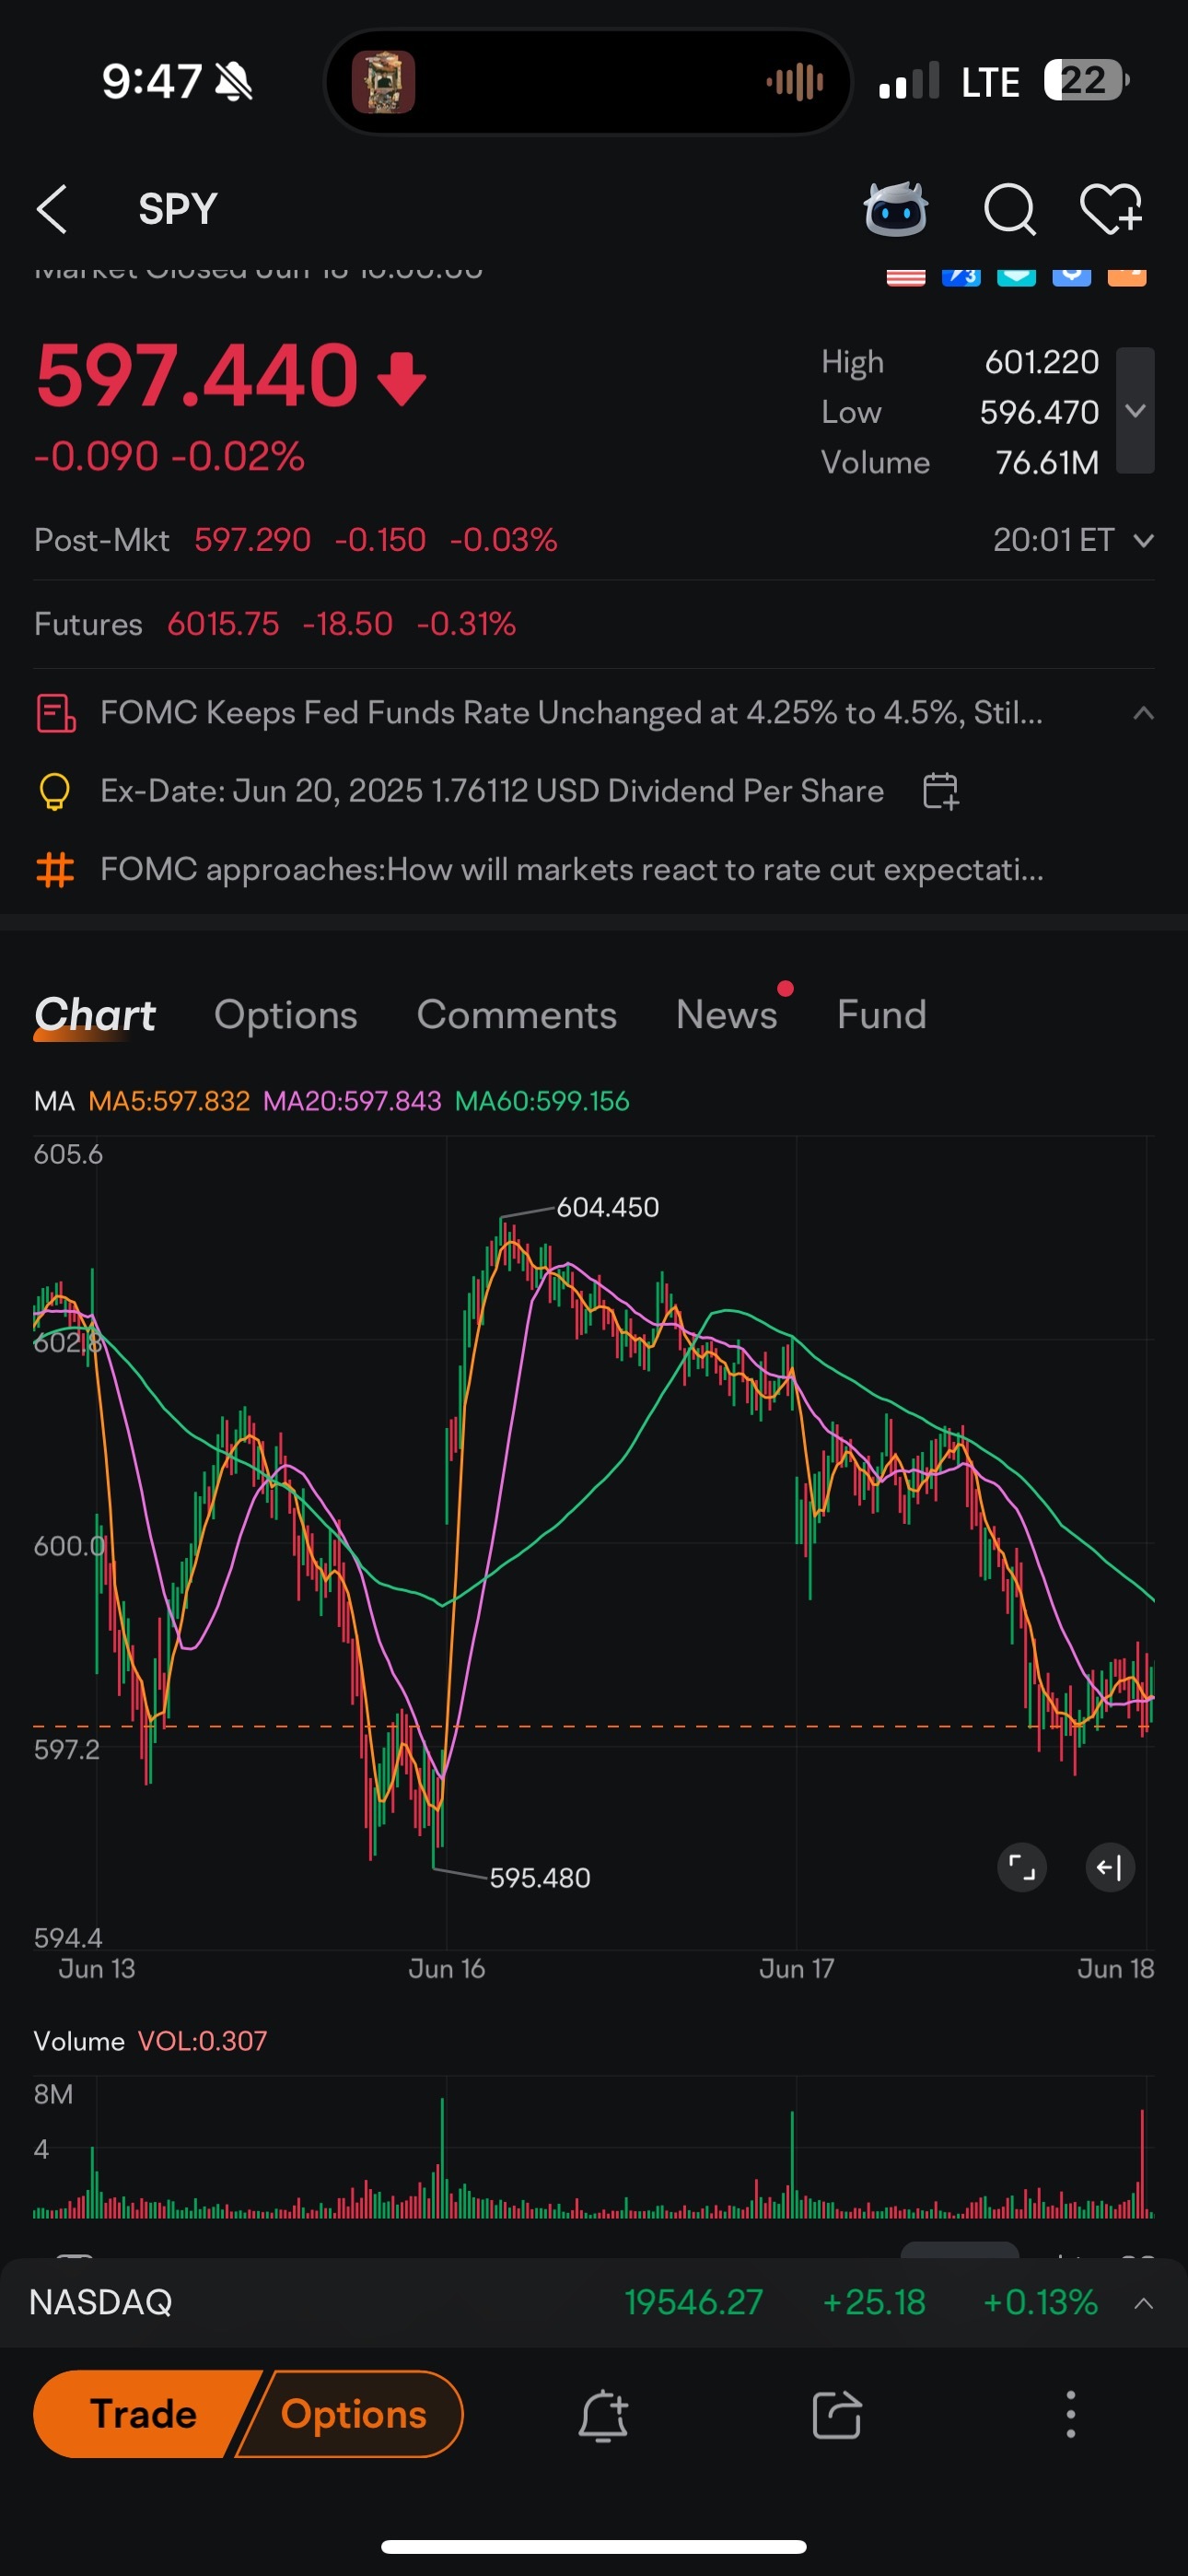The height and width of the screenshot is (2576, 1188).
Task: Tap the Jun 17 date on chart axis
Action: pyautogui.click(x=796, y=1969)
